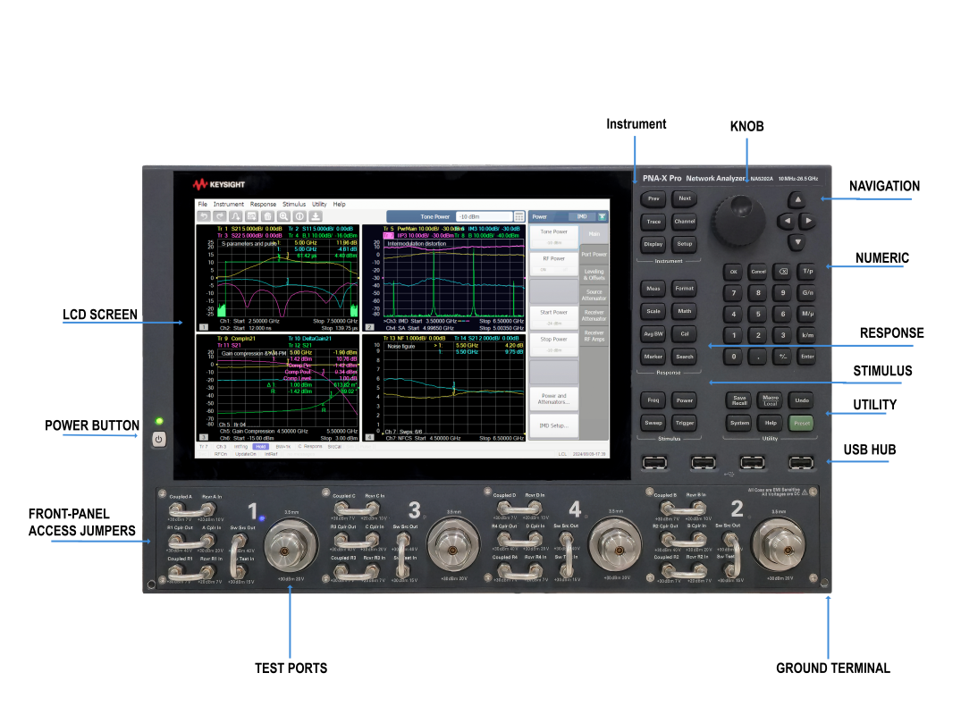This screenshot has height=715, width=961.
Task: Push the Meas hard key
Action: pos(653,289)
